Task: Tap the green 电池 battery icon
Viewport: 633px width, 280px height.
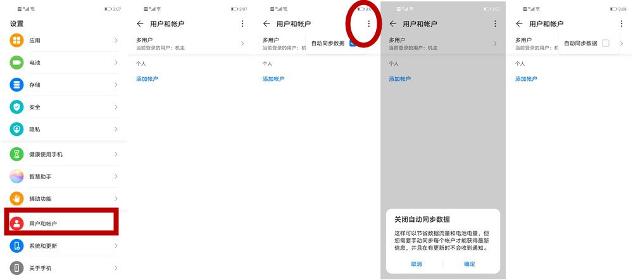Action: click(x=16, y=63)
